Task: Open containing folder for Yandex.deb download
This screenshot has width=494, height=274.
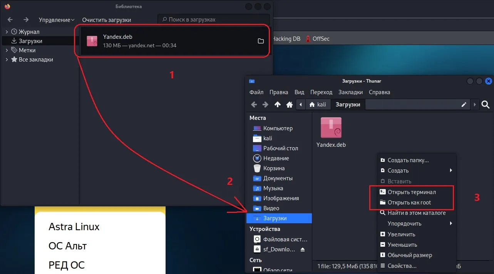Action: [261, 41]
